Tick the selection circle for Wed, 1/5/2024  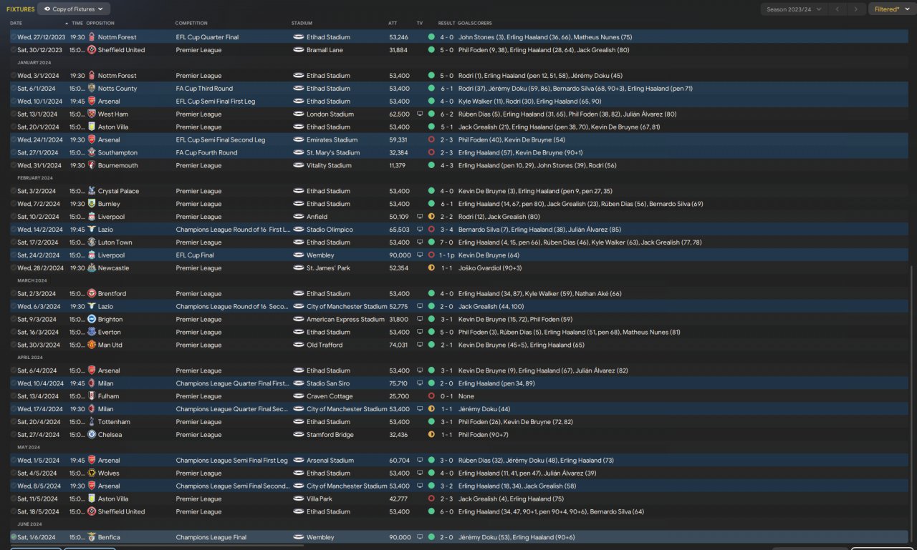pyautogui.click(x=14, y=461)
